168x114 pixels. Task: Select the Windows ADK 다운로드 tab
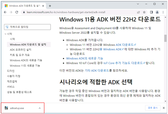coord(24,6)
